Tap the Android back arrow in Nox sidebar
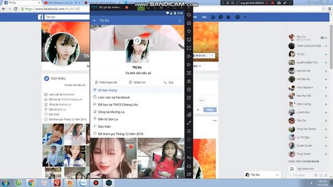Screen dimensions: 333x187 tap(189, 158)
